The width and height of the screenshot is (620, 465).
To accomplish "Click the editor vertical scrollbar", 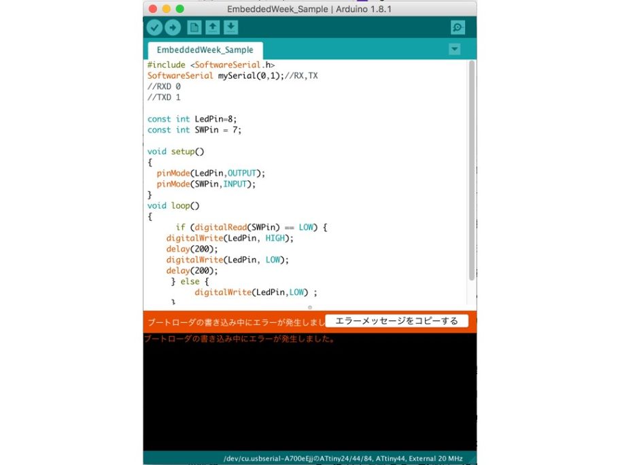I will coord(471,170).
